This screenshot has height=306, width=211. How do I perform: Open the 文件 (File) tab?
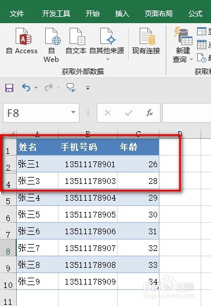(17, 14)
